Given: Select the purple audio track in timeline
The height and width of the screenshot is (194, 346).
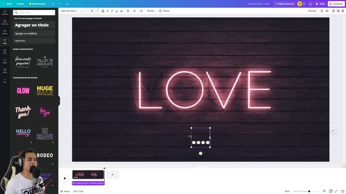Looking at the screenshot, I should [88, 183].
